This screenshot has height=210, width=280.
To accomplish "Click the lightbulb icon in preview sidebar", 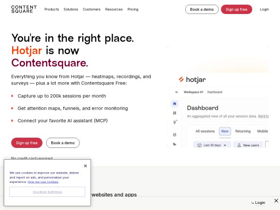I will click(175, 122).
